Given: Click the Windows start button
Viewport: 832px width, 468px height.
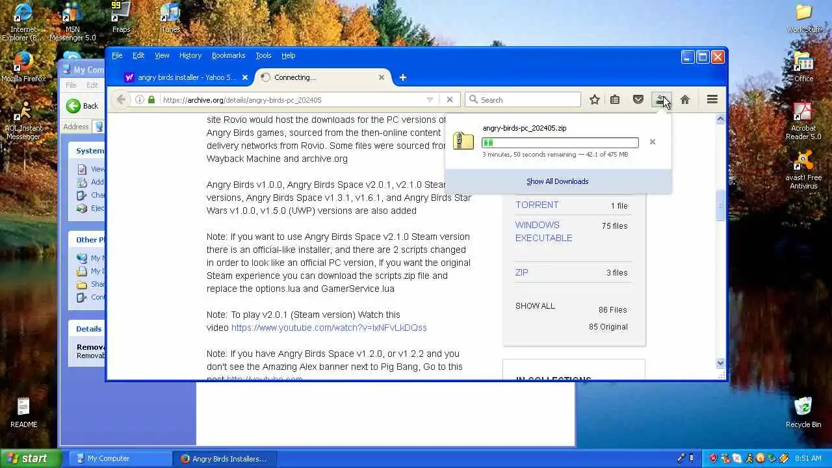Looking at the screenshot, I should (31, 458).
